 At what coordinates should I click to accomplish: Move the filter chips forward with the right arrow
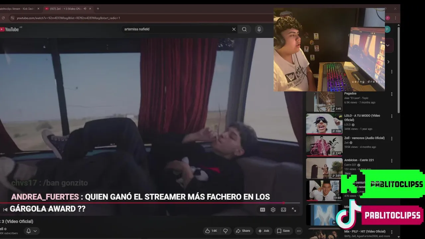388,62
